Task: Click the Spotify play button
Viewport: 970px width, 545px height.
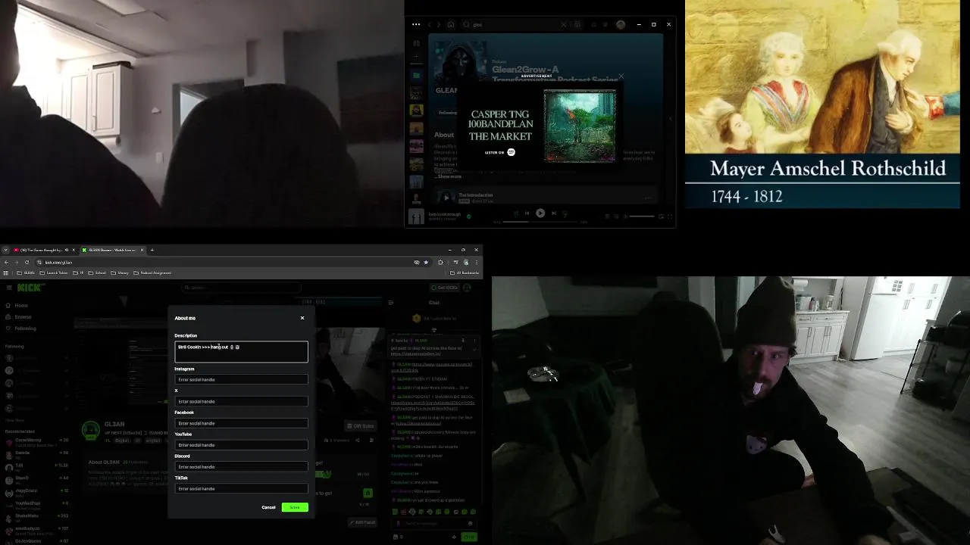Action: click(540, 213)
